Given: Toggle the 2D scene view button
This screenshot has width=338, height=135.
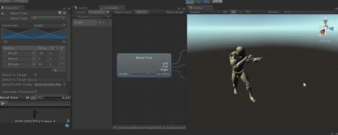Looking at the screenshot, I should pyautogui.click(x=225, y=12).
